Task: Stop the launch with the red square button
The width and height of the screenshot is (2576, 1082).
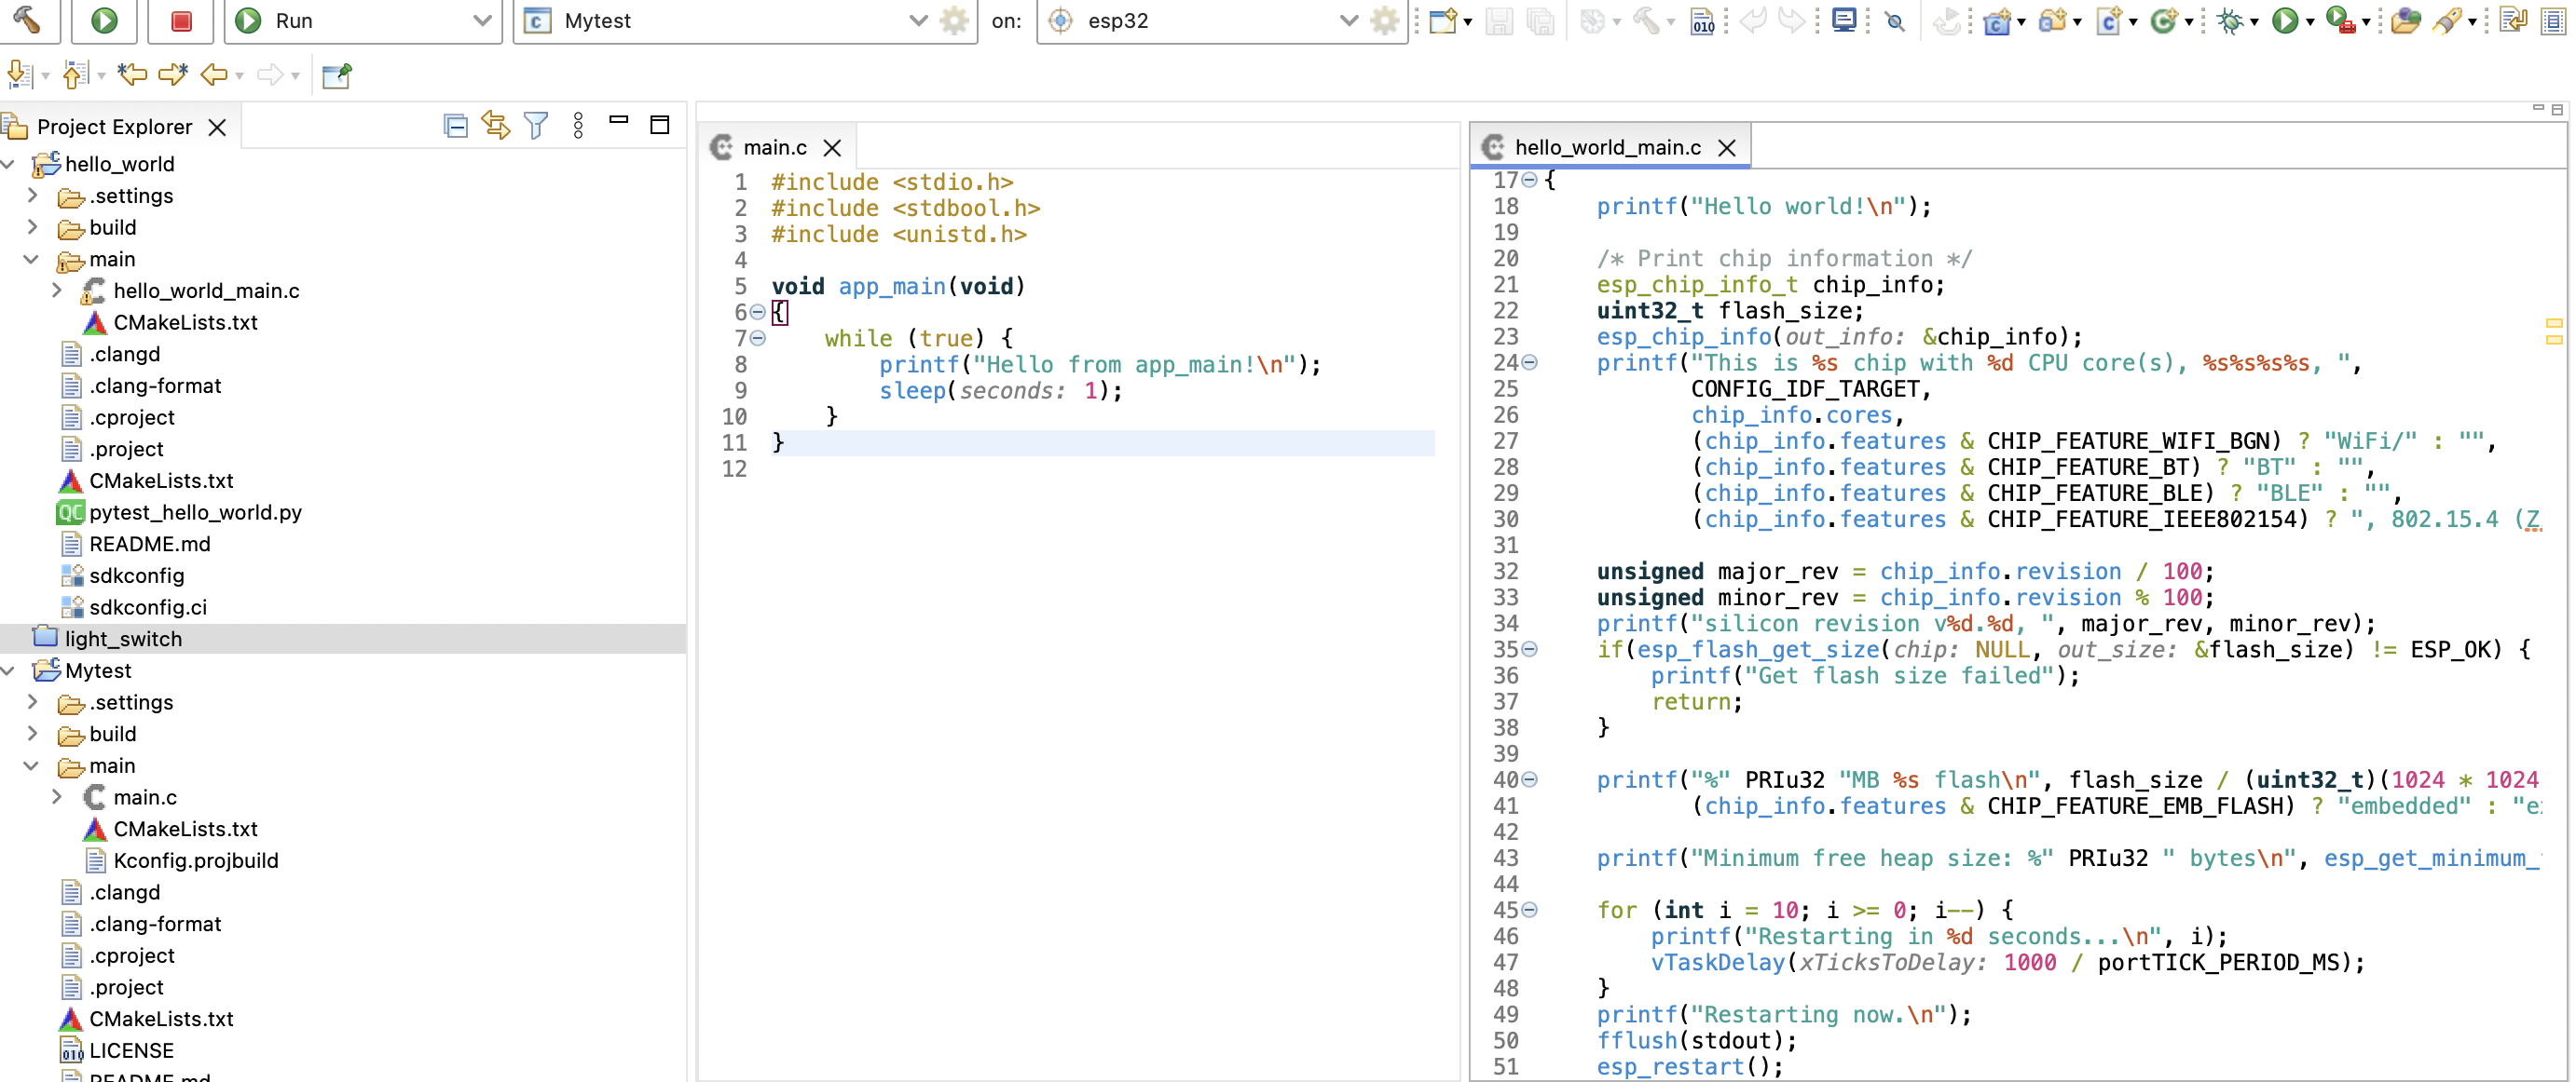Action: pos(181,20)
